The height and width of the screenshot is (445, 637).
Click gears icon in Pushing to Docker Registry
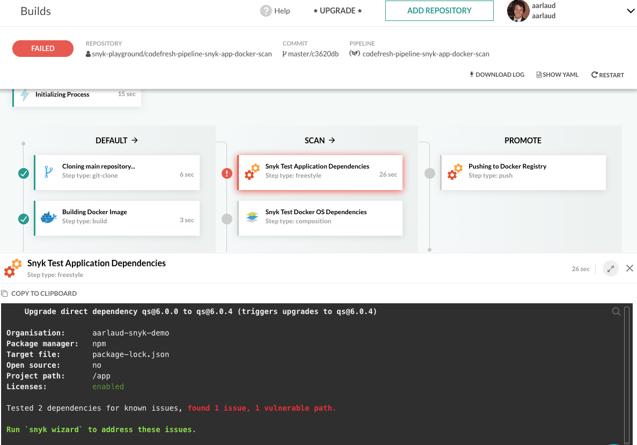point(455,172)
